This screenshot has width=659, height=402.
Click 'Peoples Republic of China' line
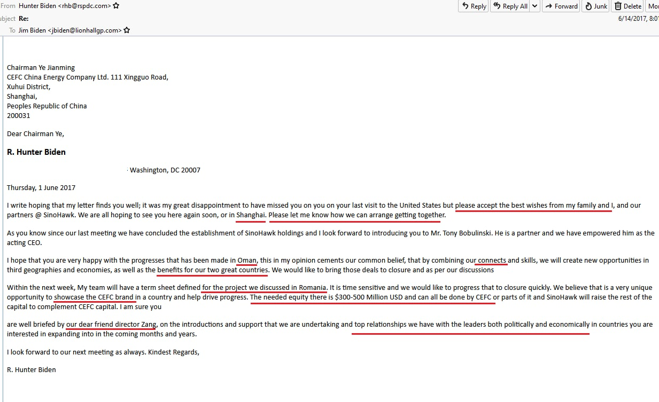(47, 106)
